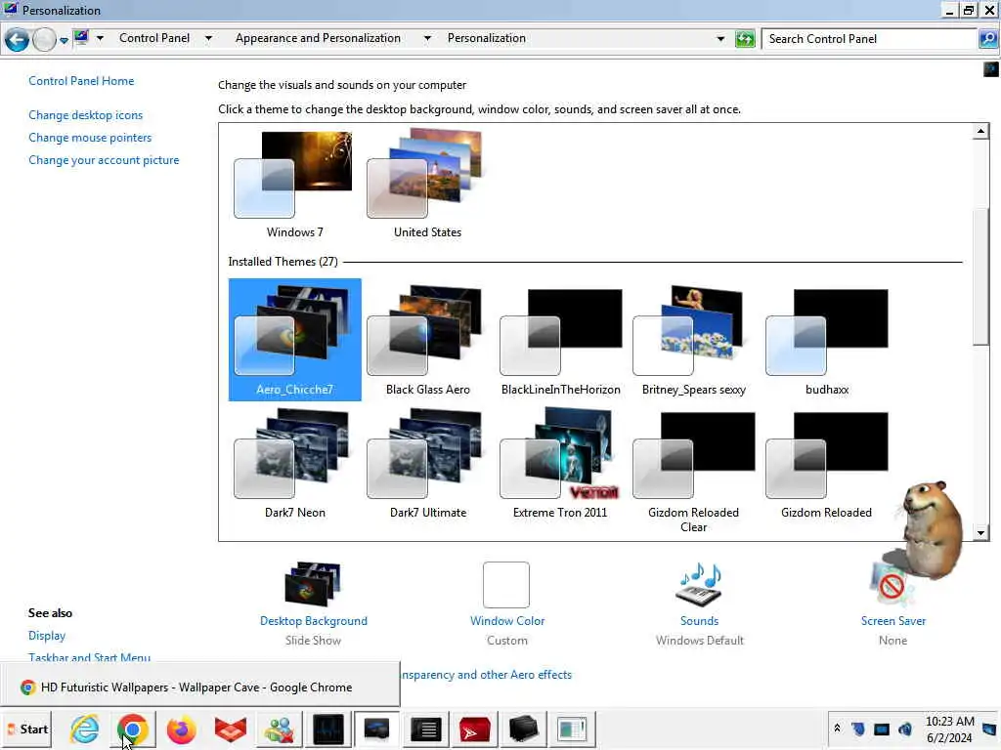The image size is (1001, 750).
Task: Open the red fox-shaped taskbar app
Action: [231, 729]
